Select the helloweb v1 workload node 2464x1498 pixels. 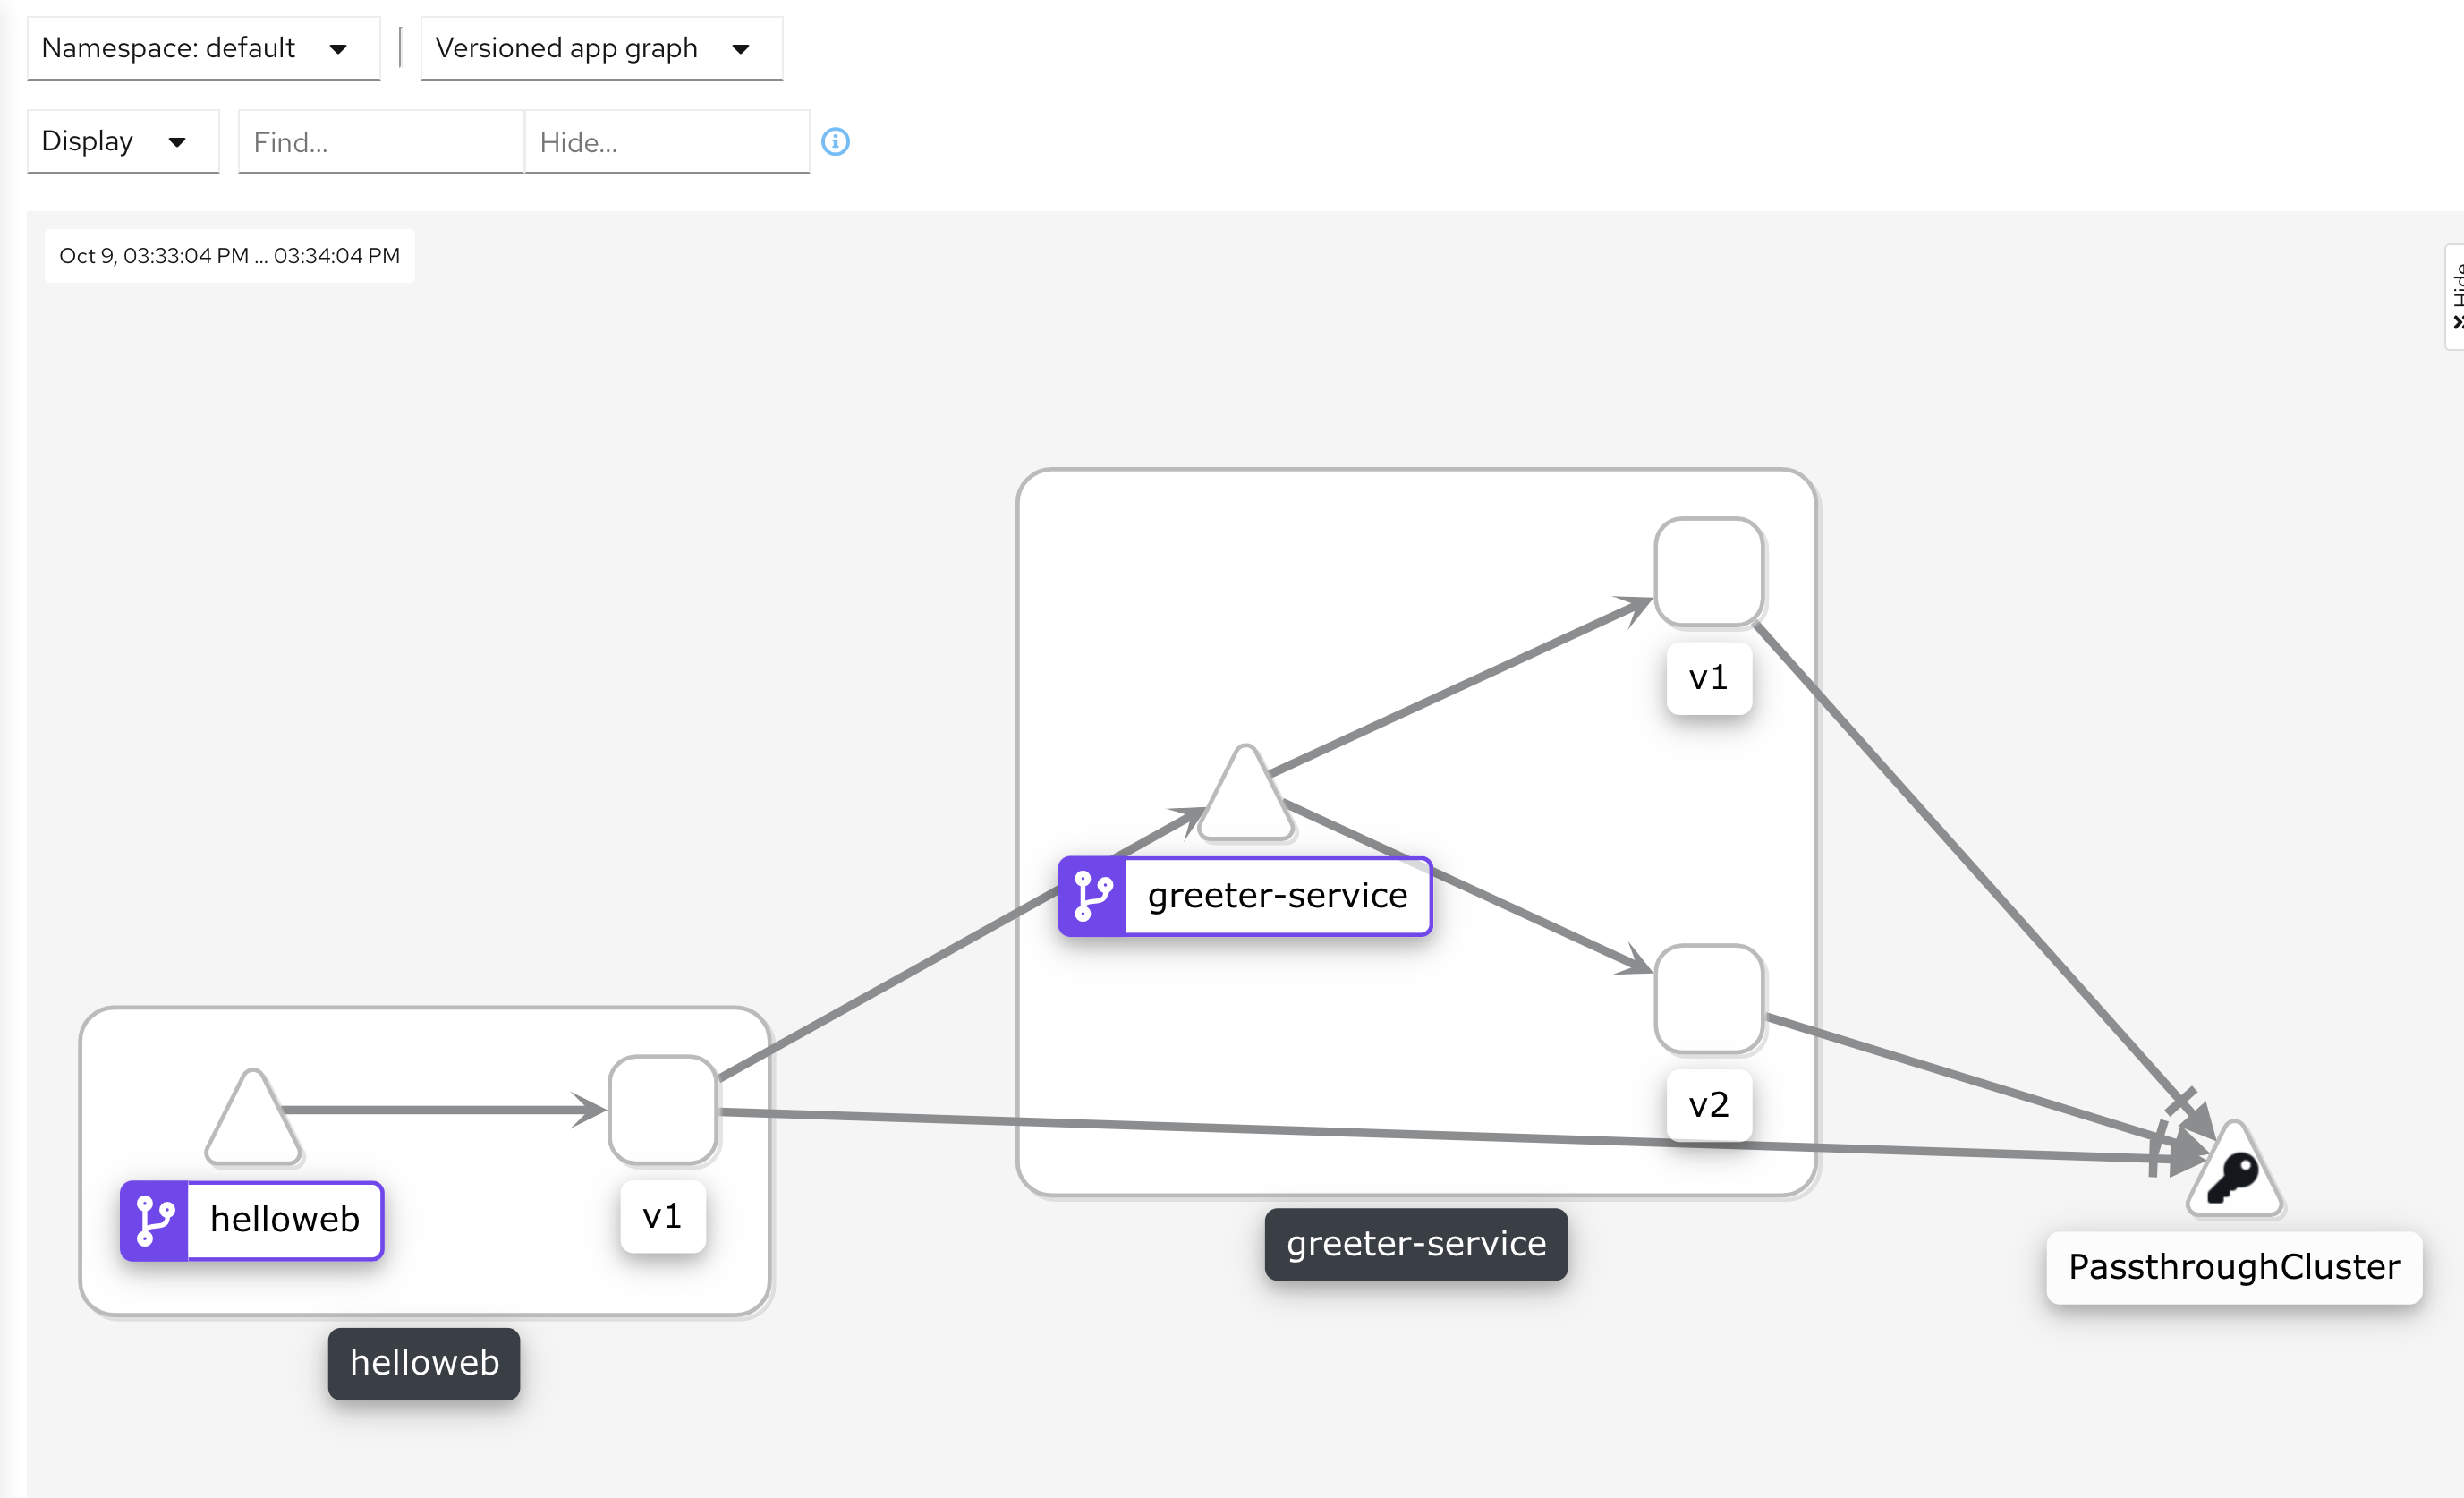tap(663, 1110)
